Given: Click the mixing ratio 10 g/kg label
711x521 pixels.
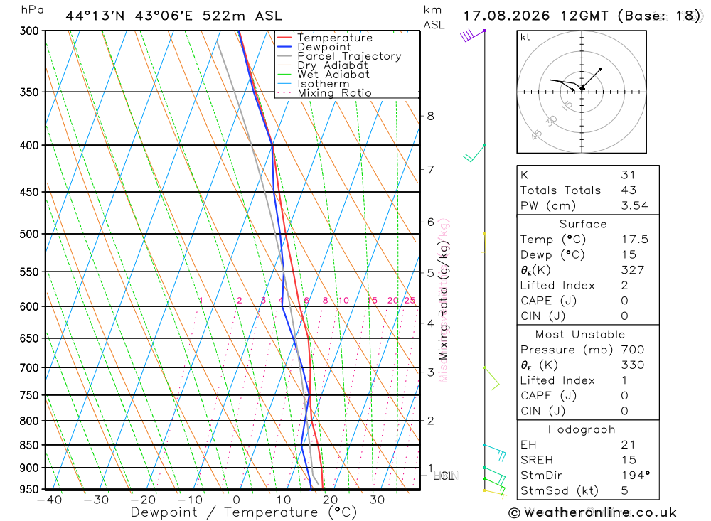Looking at the screenshot, I should [x=343, y=300].
